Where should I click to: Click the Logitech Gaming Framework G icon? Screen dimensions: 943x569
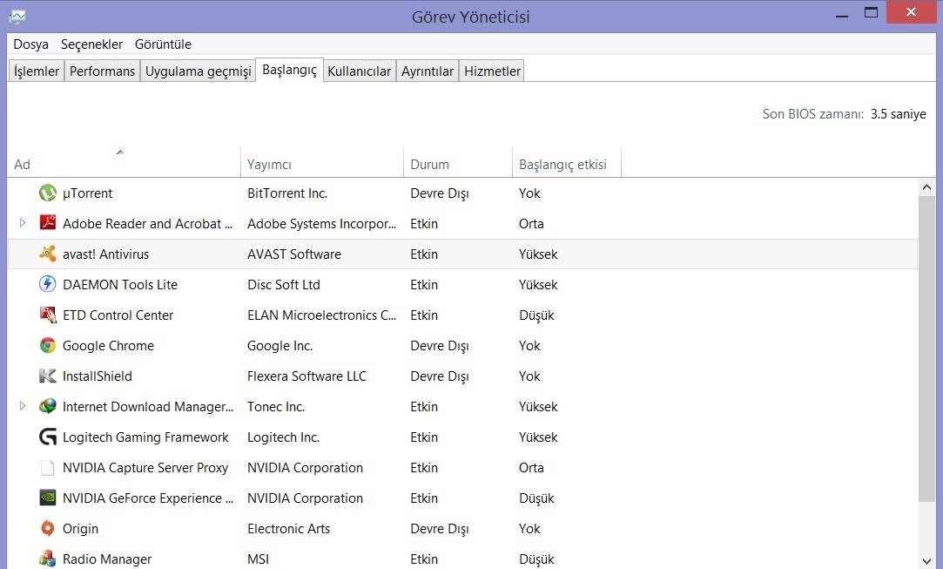48,437
